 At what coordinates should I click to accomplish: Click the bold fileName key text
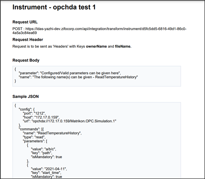[123, 46]
